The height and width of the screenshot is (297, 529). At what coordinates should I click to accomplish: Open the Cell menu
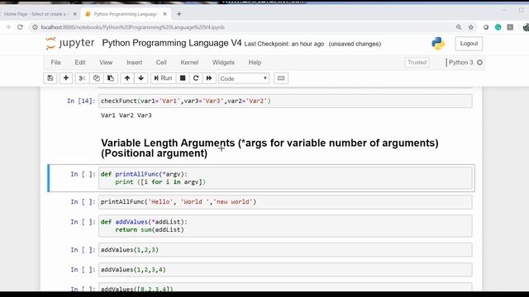161,63
